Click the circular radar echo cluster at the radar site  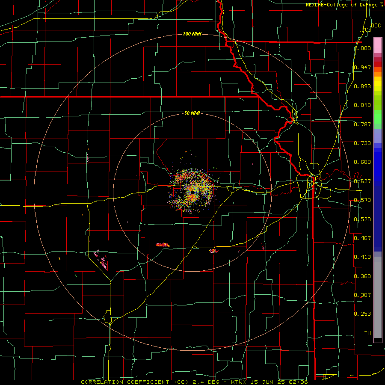click(192, 191)
